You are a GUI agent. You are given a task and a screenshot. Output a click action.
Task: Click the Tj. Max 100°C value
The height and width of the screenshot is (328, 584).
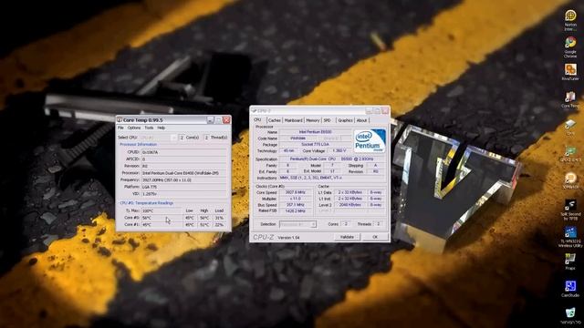[x=162, y=210]
